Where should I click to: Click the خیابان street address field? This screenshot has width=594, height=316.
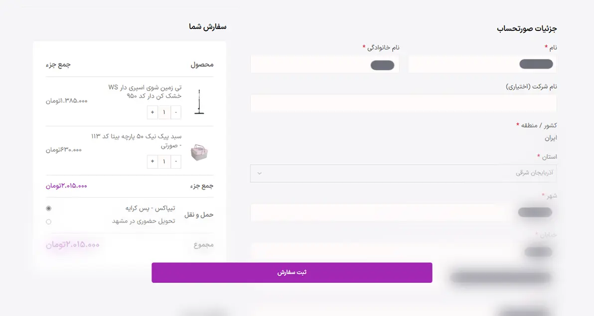(x=403, y=251)
